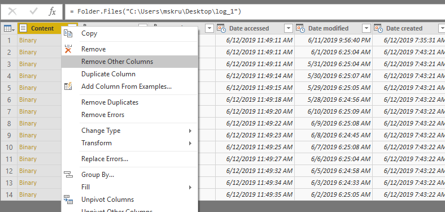Click the Unpivot Columns icon
The width and height of the screenshot is (445, 212).
[x=68, y=200]
